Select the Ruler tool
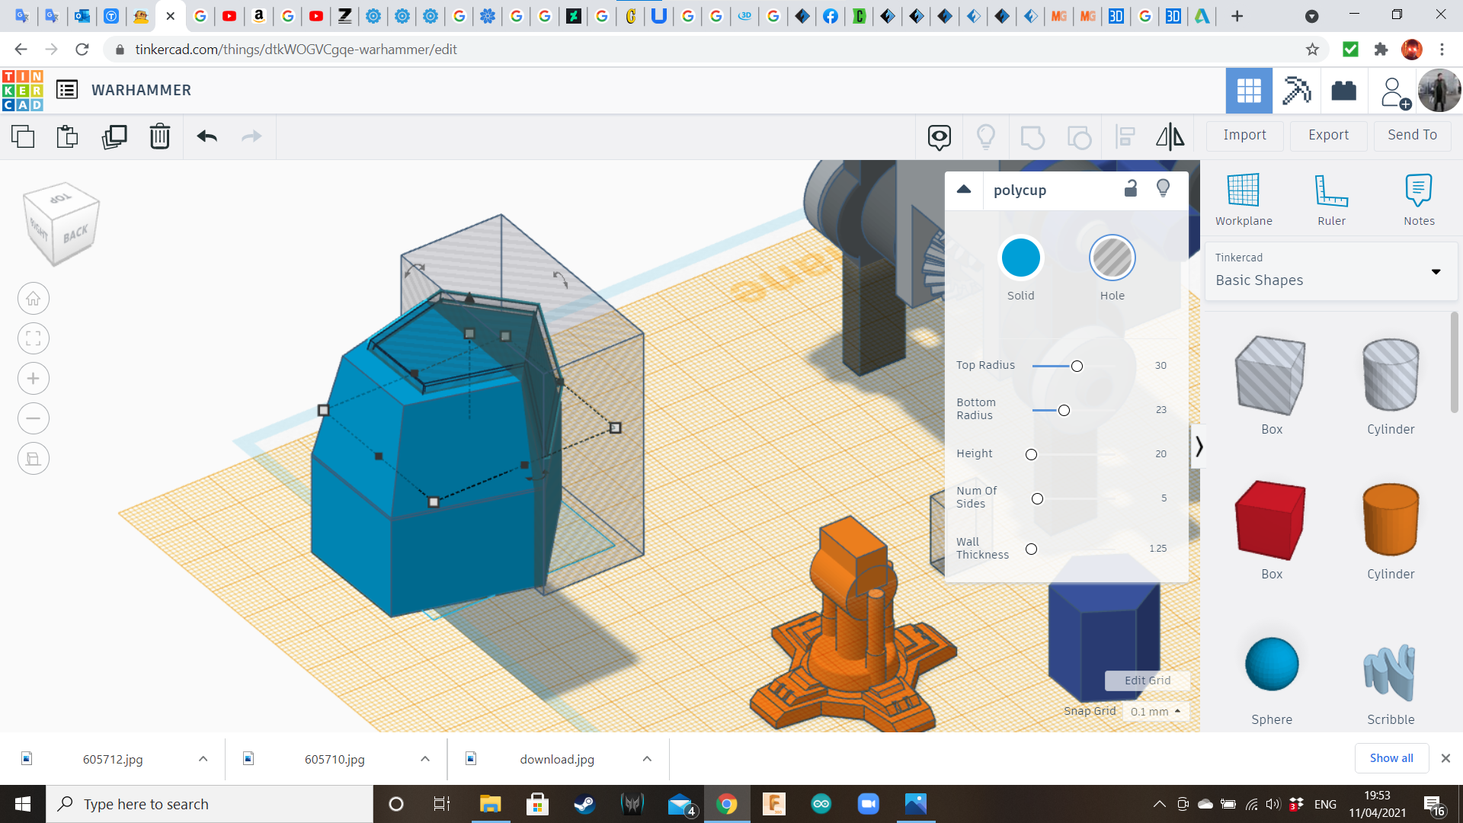 [1331, 200]
